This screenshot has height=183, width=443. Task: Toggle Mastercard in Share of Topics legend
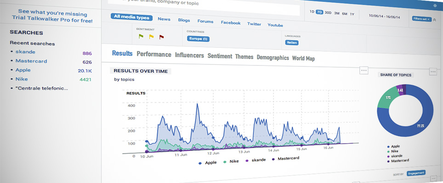[398, 160]
